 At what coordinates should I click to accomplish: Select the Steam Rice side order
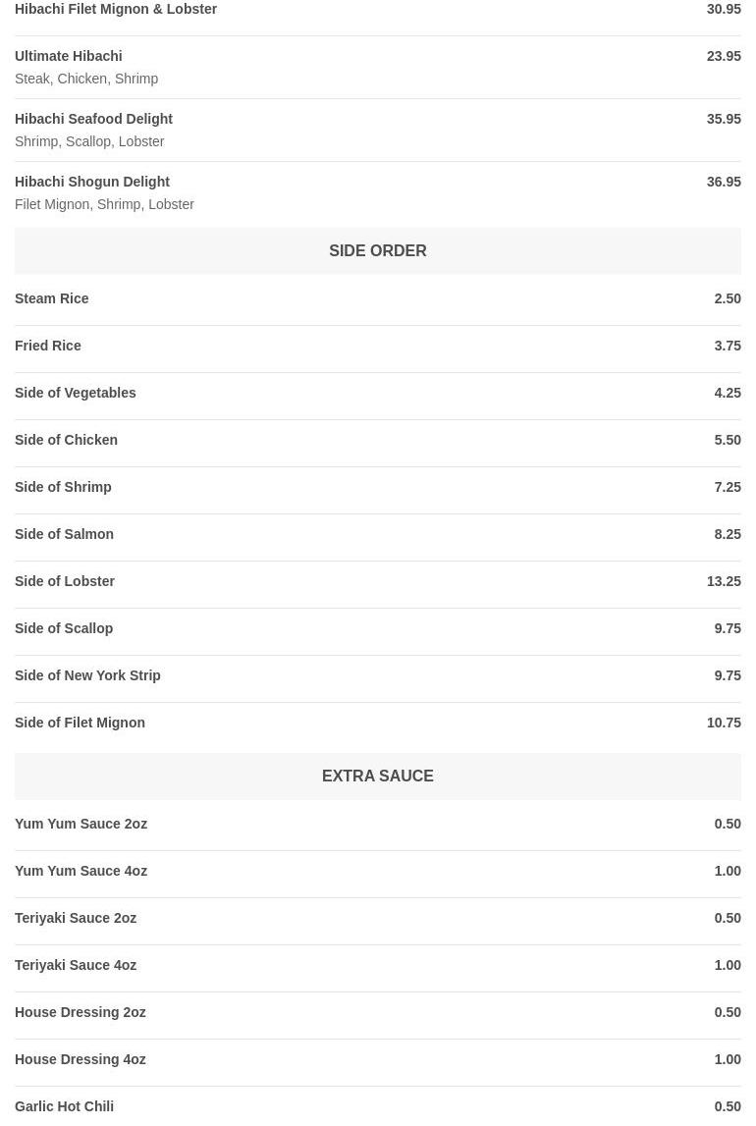pos(52,299)
